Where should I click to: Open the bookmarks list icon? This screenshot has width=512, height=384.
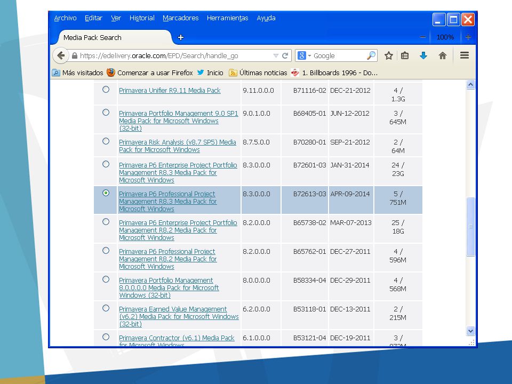(405, 55)
